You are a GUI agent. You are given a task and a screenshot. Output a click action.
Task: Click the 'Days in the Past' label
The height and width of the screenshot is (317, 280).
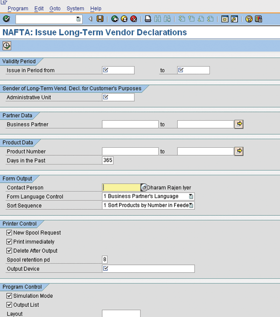pyautogui.click(x=26, y=160)
